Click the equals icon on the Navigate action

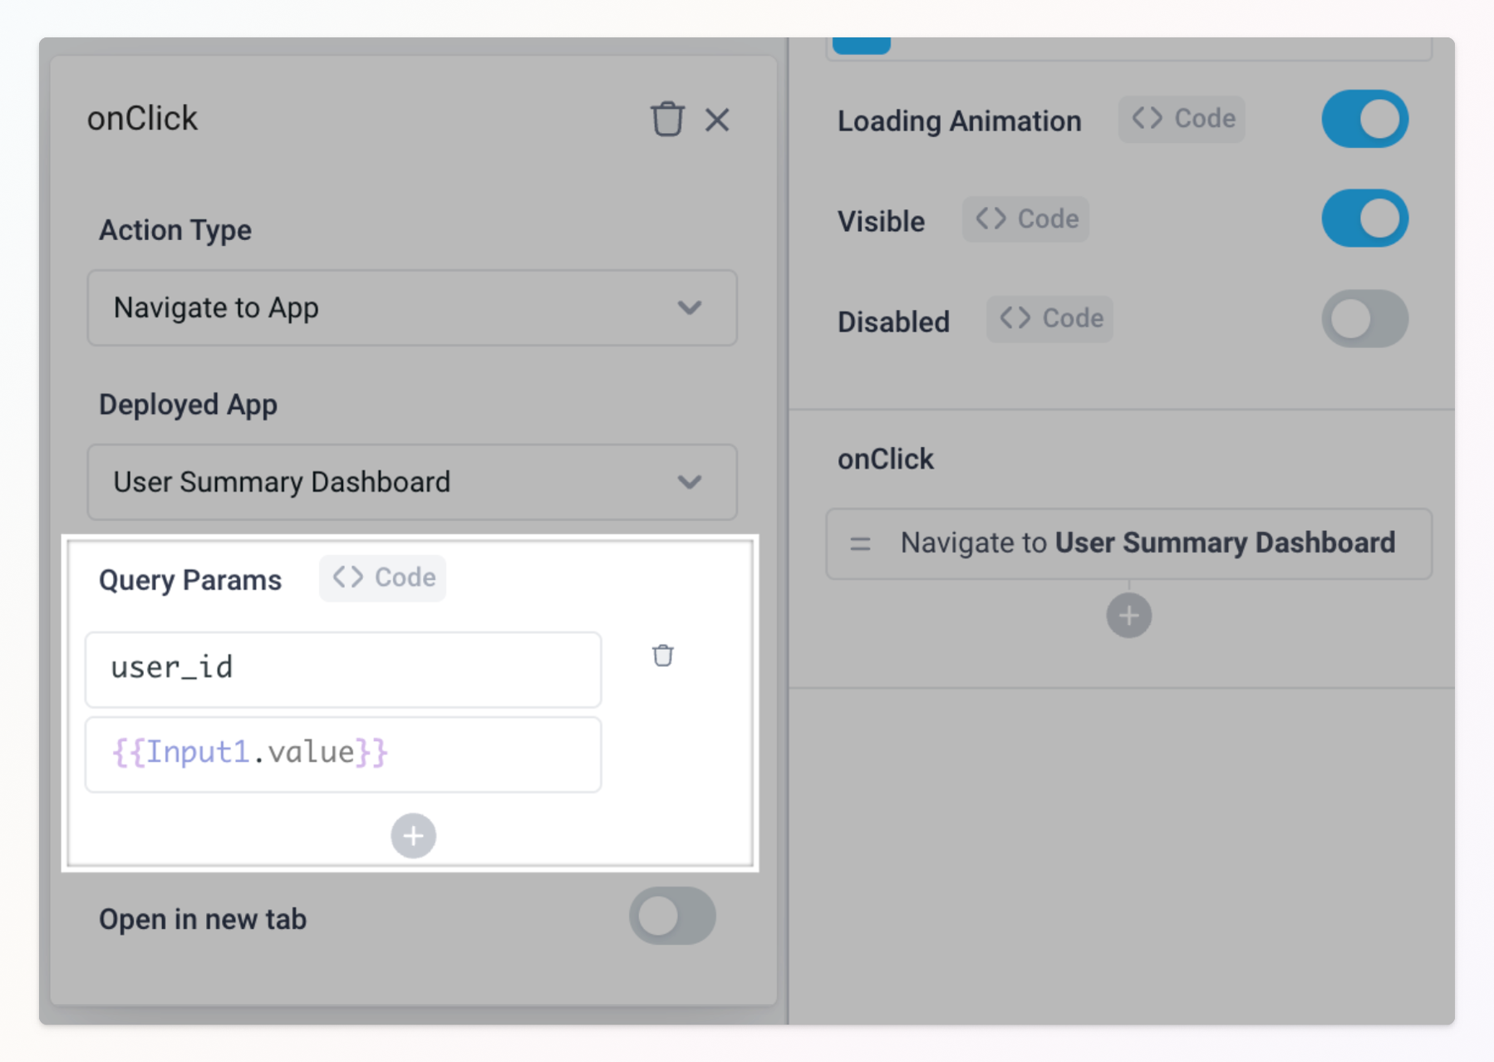[x=860, y=543]
